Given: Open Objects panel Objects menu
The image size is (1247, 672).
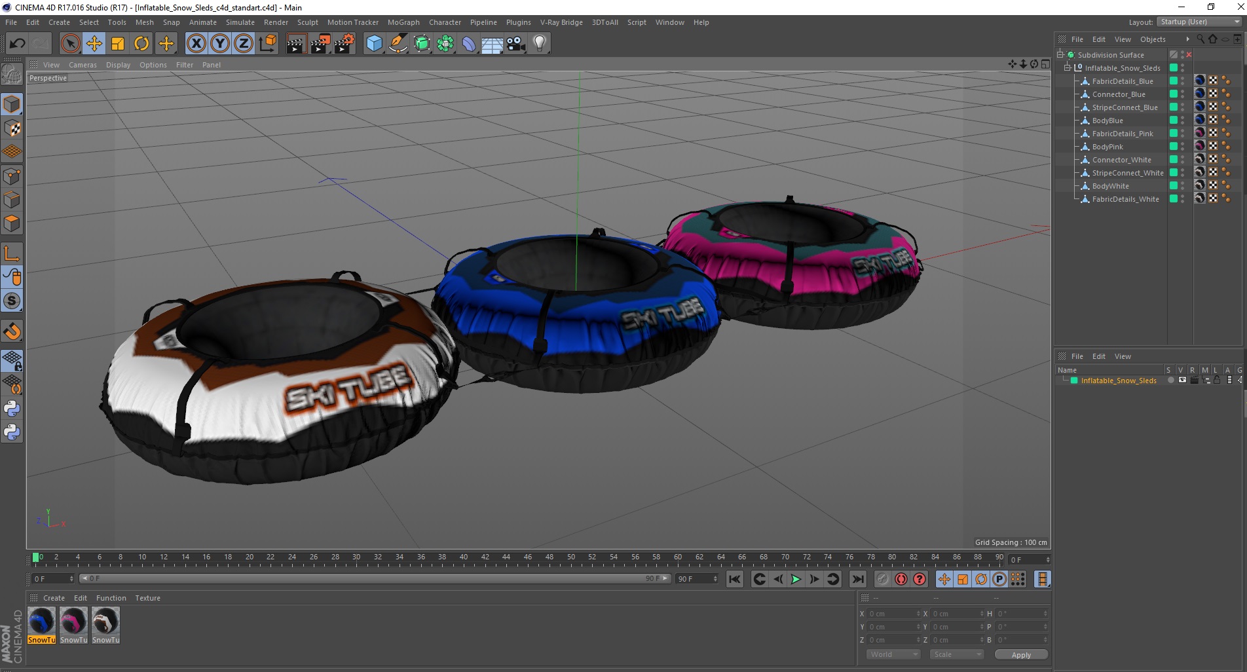Looking at the screenshot, I should [x=1153, y=39].
